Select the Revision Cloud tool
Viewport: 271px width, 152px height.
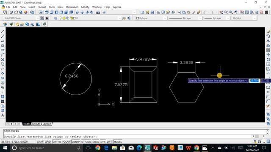3,64
